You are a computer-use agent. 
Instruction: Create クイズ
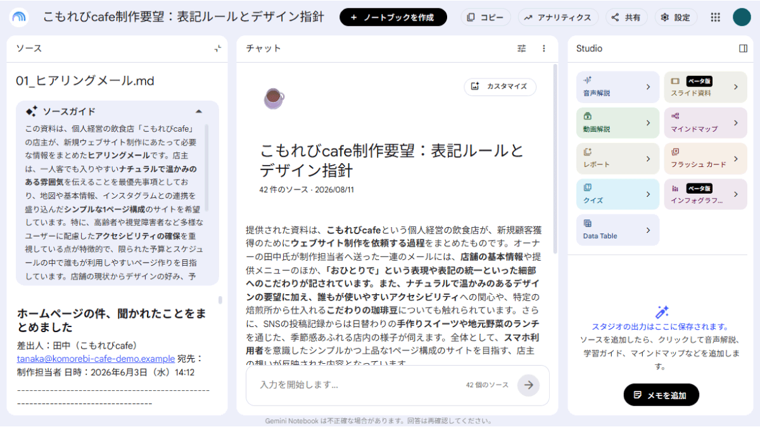[619, 194]
